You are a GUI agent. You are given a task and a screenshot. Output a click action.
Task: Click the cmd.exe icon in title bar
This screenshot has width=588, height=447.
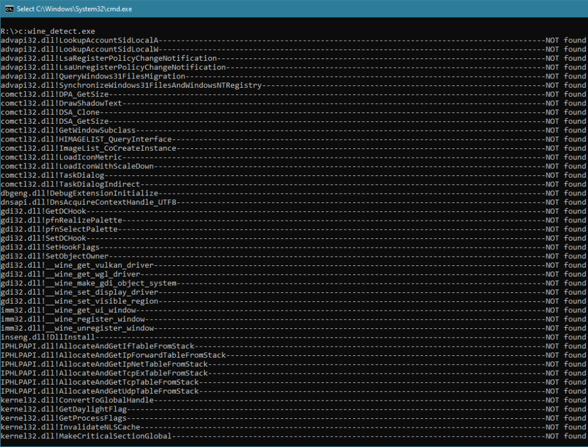coord(9,9)
